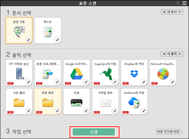Edit the 사진 폴더 output settings pencil

(28, 111)
